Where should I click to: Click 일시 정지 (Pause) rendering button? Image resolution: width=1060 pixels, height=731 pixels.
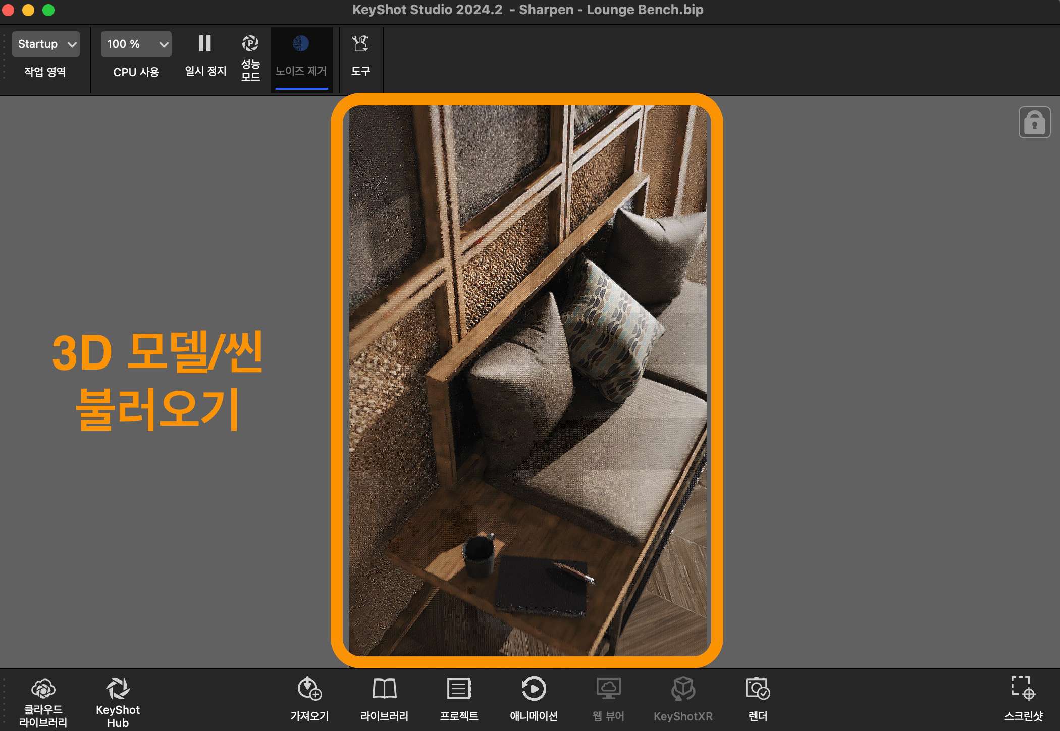point(204,44)
